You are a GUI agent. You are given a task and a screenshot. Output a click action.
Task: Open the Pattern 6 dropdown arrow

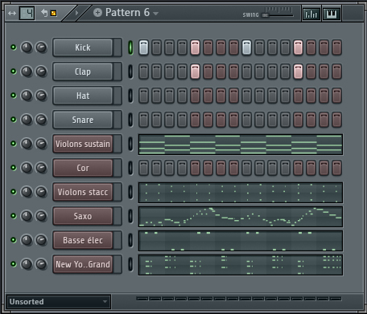(x=155, y=14)
